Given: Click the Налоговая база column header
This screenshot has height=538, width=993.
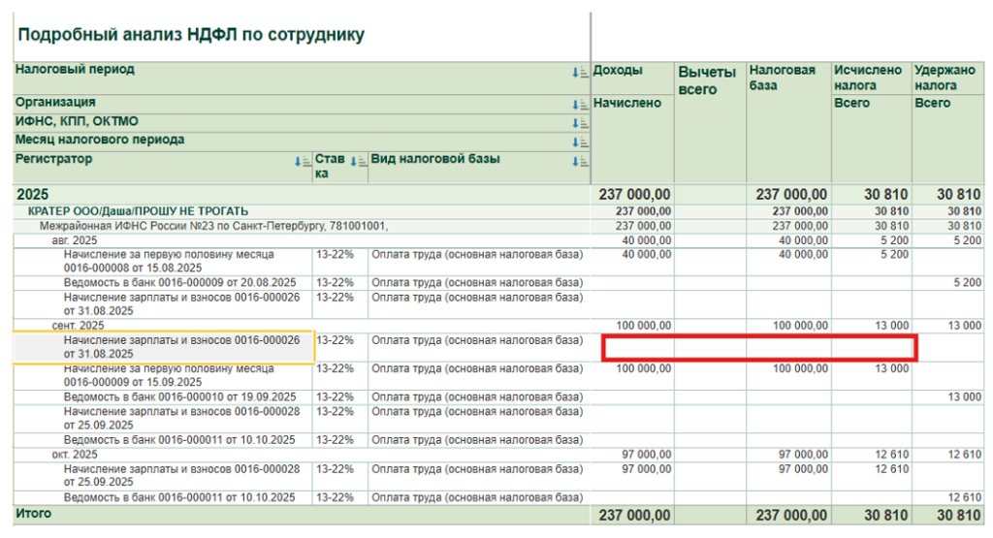Looking at the screenshot, I should click(783, 78).
